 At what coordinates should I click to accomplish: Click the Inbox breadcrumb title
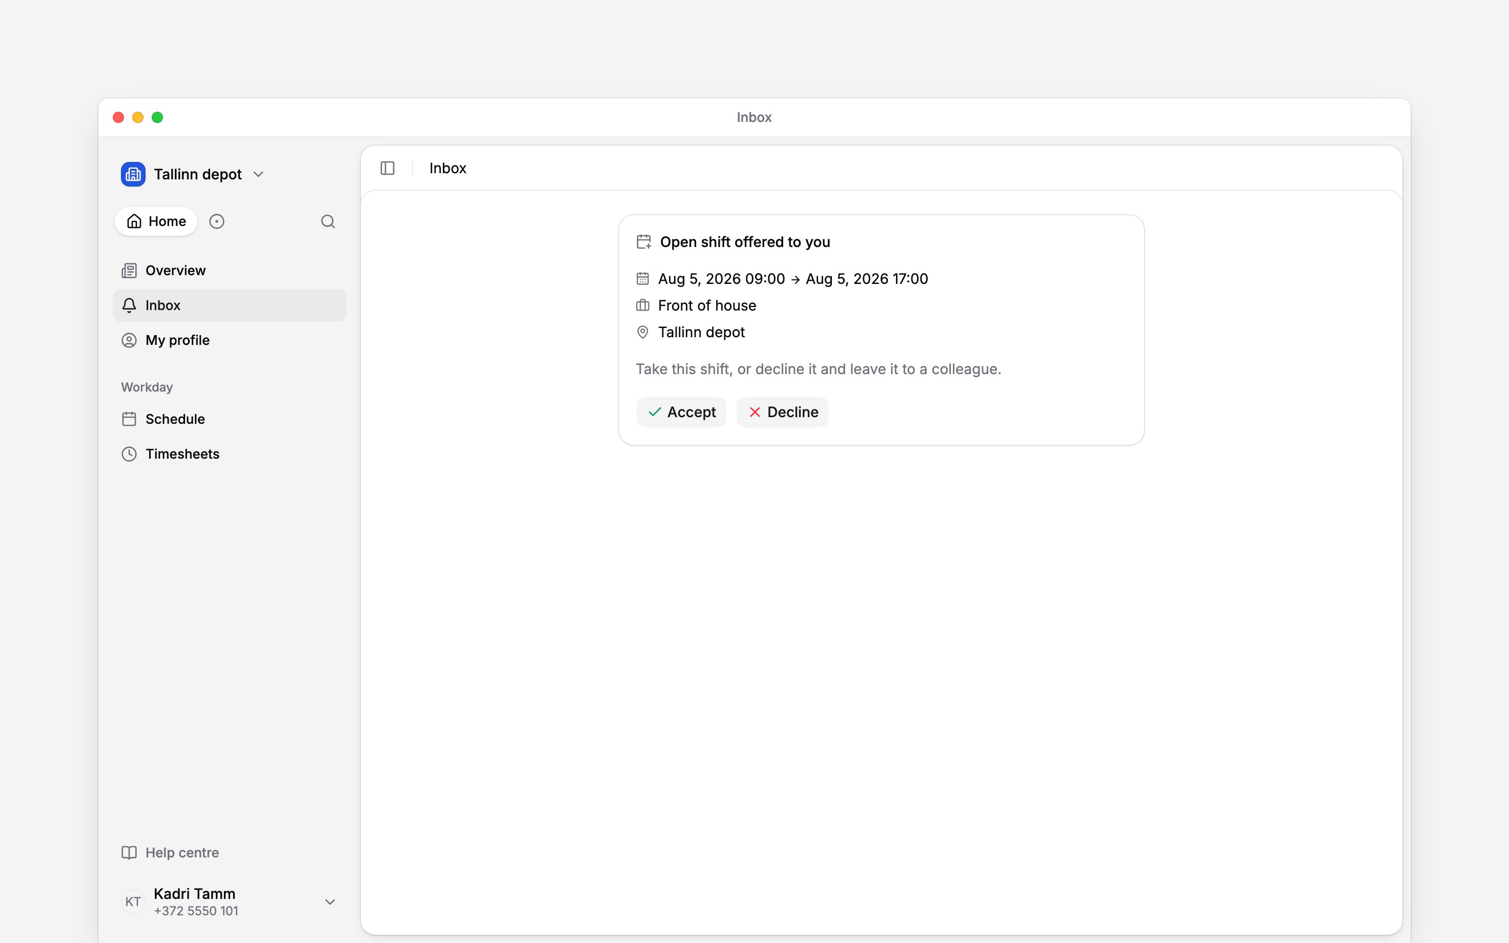[447, 169]
